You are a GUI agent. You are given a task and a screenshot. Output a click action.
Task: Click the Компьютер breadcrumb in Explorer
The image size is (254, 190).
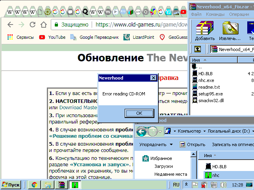pos(189,131)
